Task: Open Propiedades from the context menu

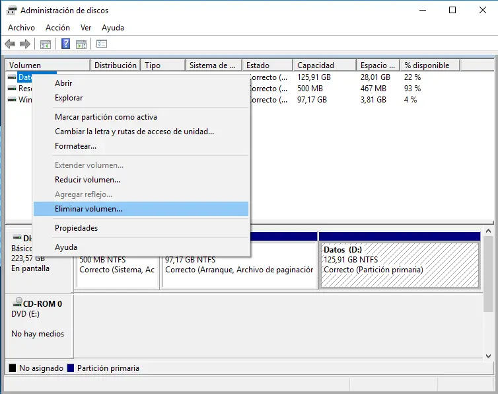Action: (x=141, y=228)
